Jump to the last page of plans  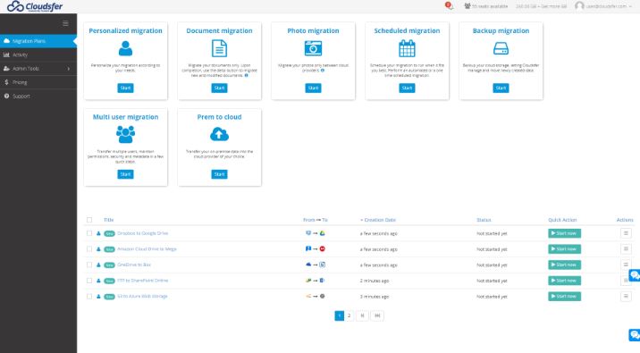pyautogui.click(x=377, y=315)
